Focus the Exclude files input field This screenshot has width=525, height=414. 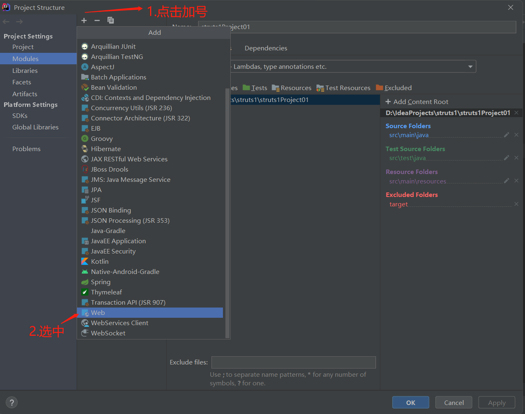coord(293,362)
